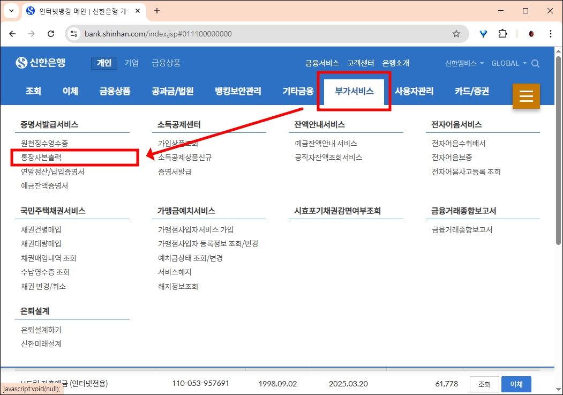Open the 은퇴설계하기 service link
Image resolution: width=563 pixels, height=395 pixels.
click(x=41, y=329)
